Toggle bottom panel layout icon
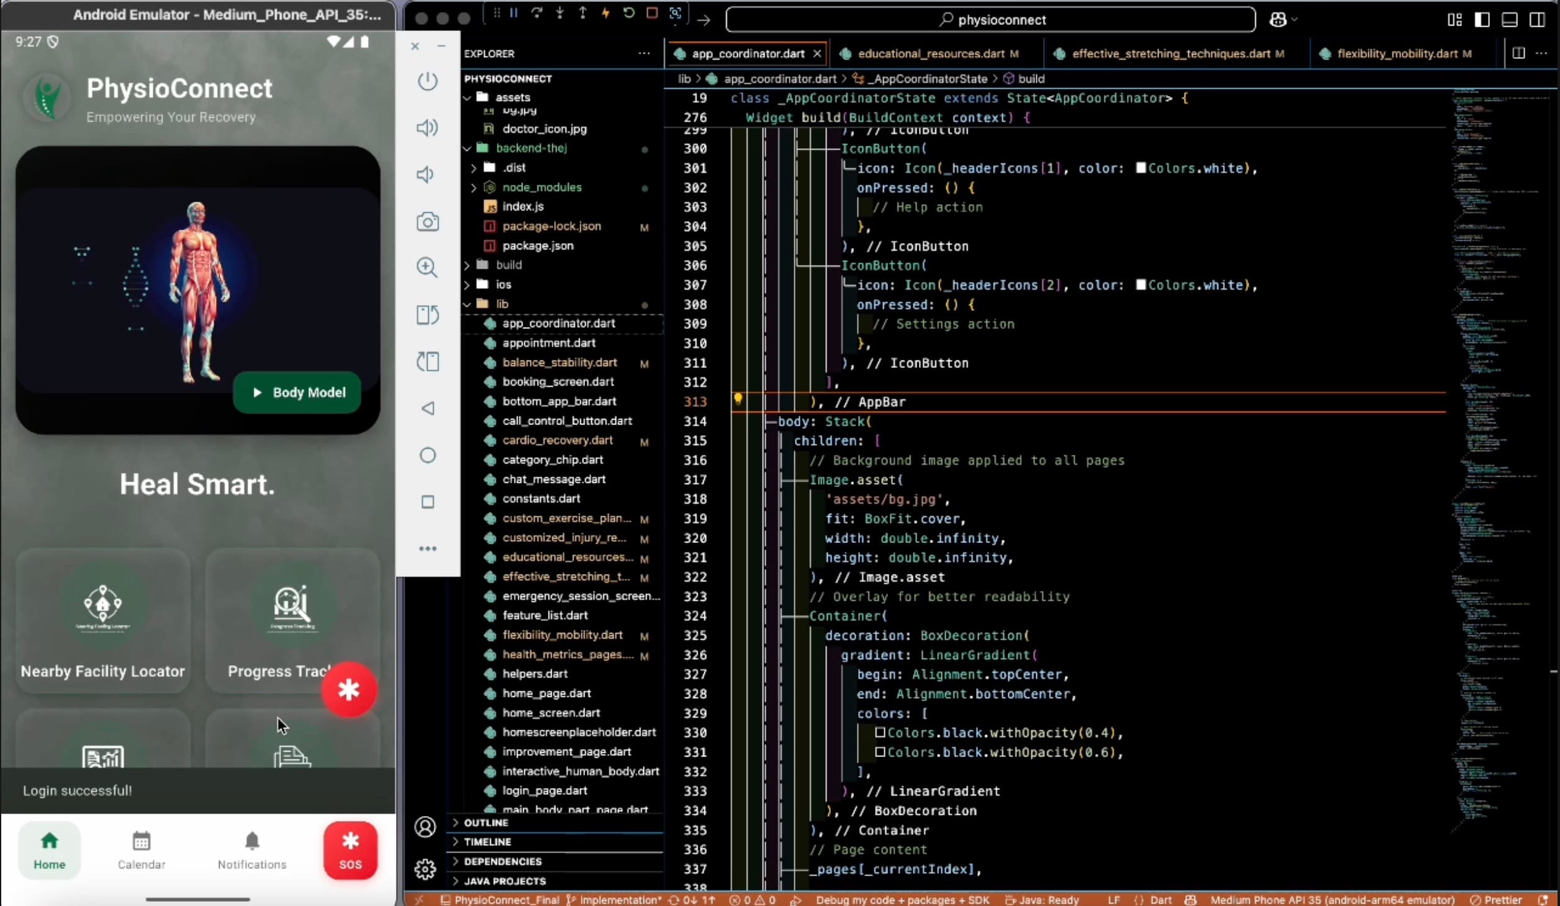 pyautogui.click(x=1510, y=19)
